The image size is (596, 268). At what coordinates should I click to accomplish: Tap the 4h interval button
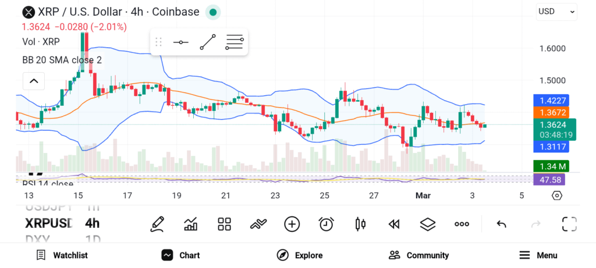click(x=92, y=223)
